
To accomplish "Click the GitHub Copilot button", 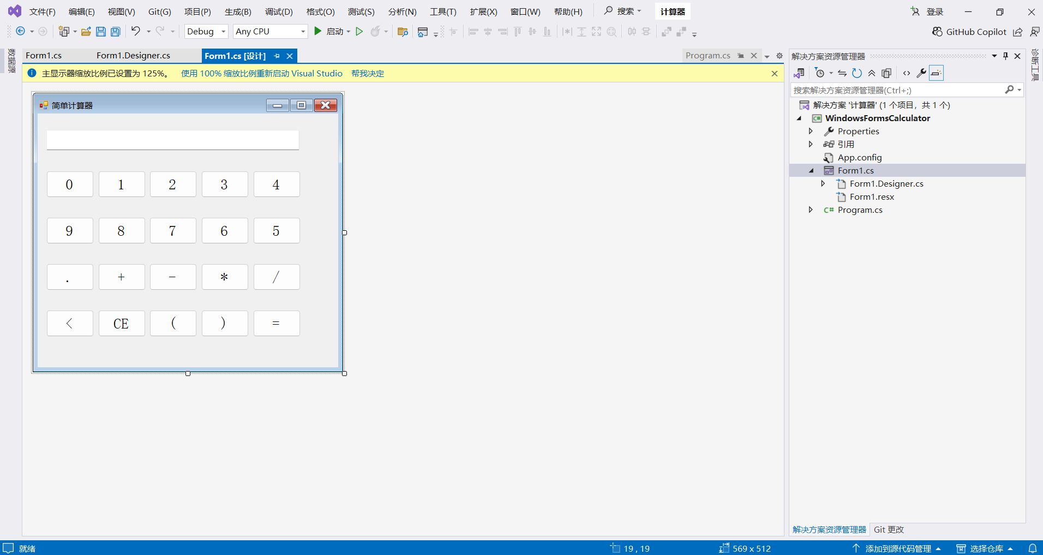I will (969, 32).
